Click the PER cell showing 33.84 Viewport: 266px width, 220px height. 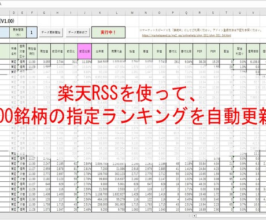tap(199, 164)
